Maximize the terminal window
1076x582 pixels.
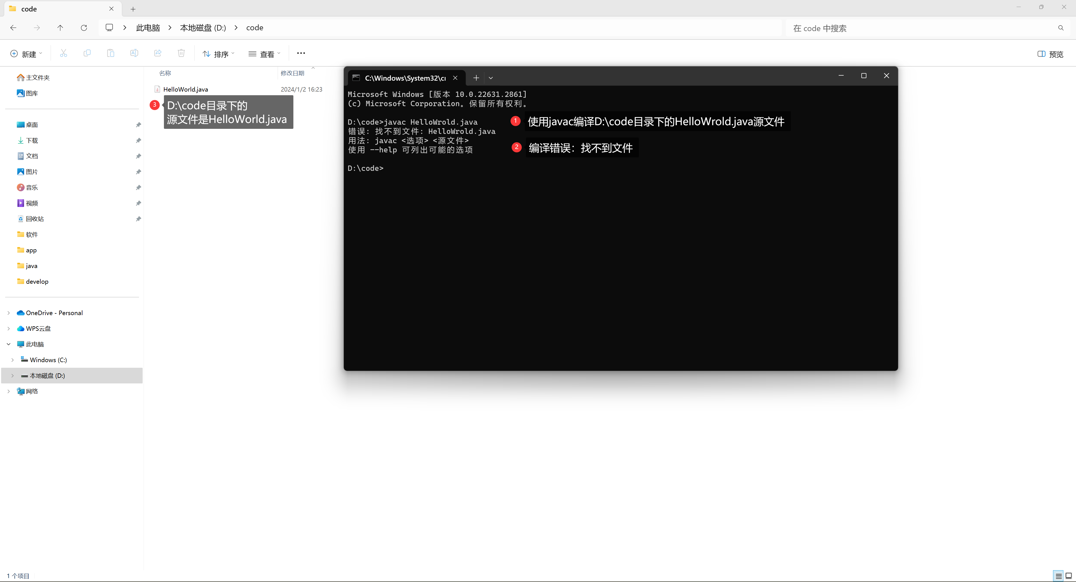(x=864, y=76)
